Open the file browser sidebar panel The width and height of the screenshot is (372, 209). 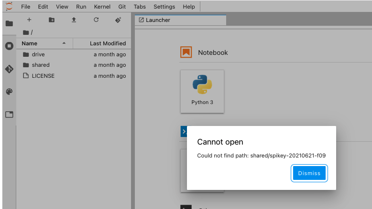pos(9,23)
